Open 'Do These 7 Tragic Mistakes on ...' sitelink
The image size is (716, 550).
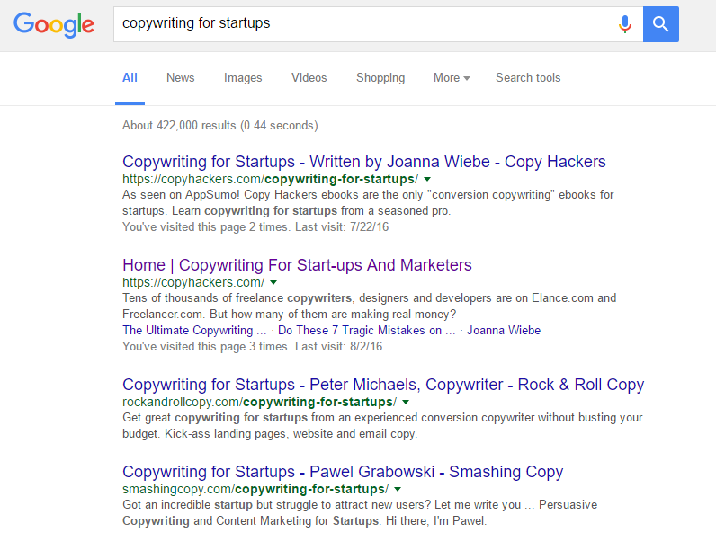pos(367,330)
